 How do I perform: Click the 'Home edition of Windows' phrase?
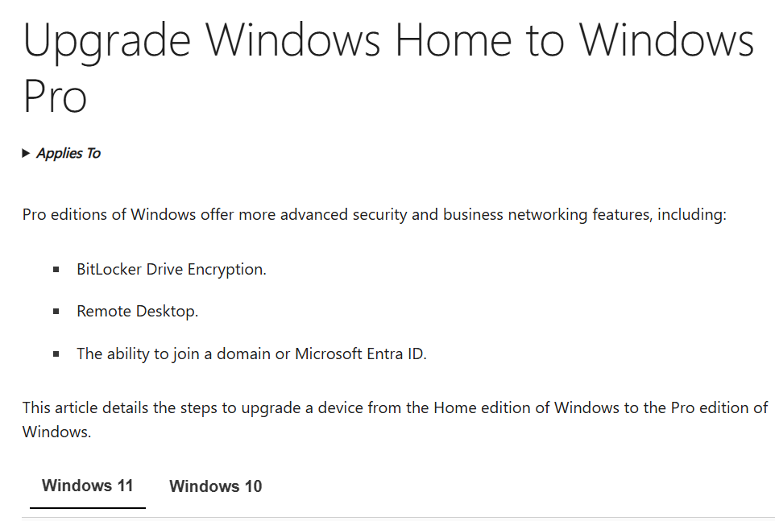pos(526,408)
